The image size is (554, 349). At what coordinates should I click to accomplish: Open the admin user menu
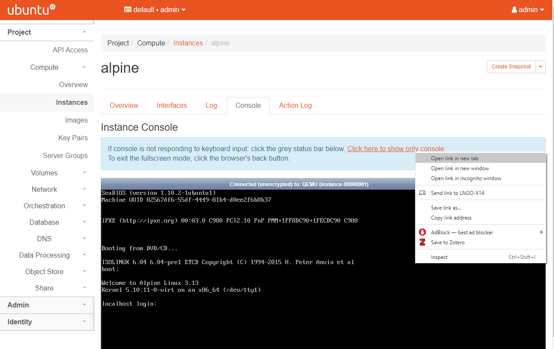coord(528,10)
